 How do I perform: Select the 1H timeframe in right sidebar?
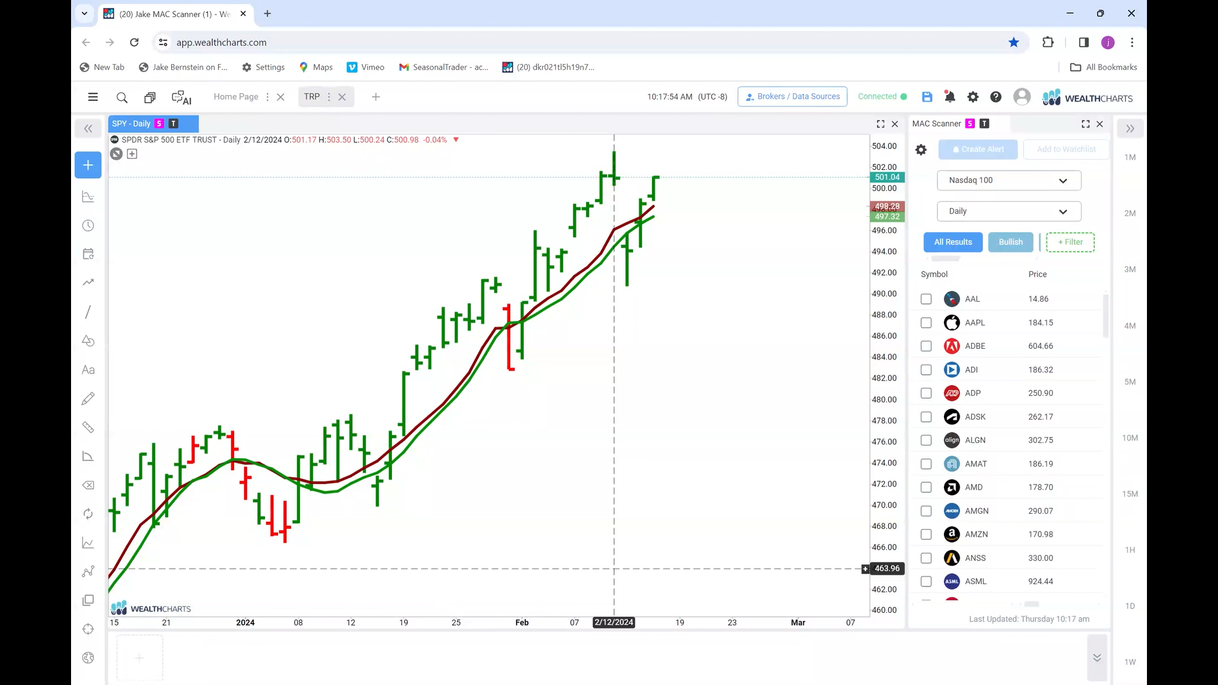click(1130, 550)
